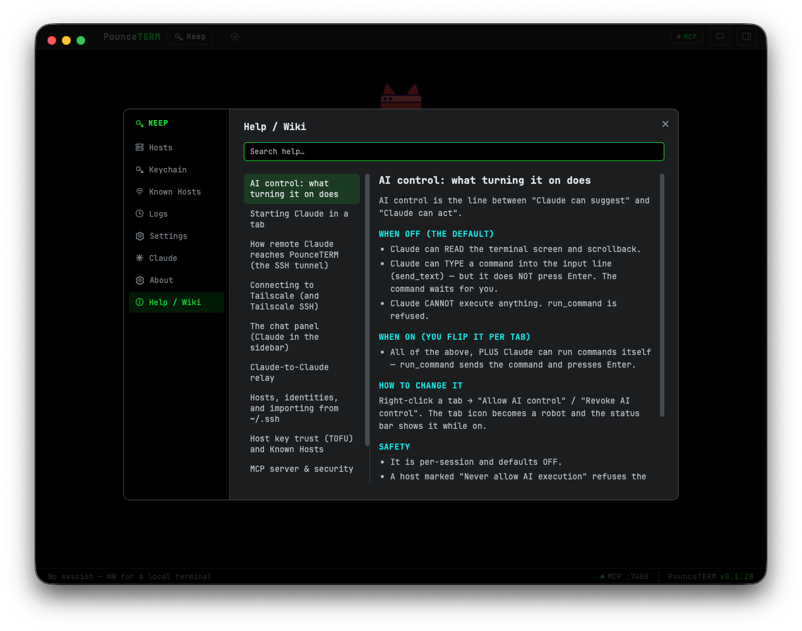Image resolution: width=802 pixels, height=631 pixels.
Task: Open the Hosts section in Keep sidebar
Action: (176, 148)
